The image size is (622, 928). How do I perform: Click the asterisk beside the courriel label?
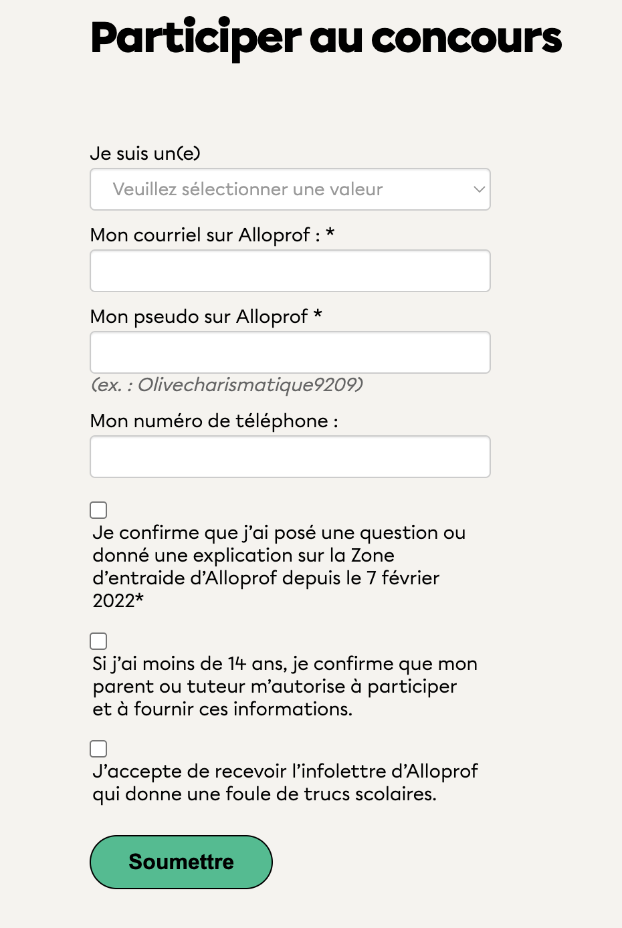[x=330, y=233]
